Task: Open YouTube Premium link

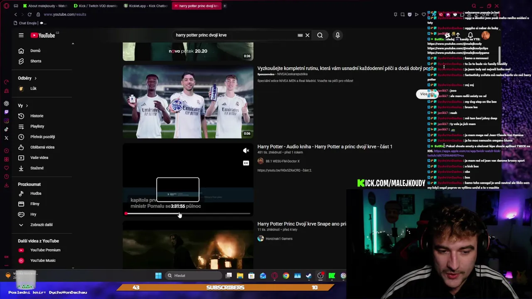Action: coord(45,250)
